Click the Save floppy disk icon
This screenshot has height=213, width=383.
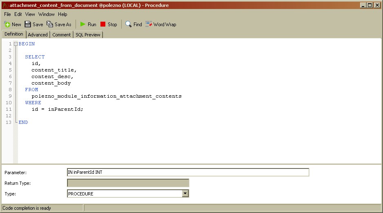pos(28,24)
